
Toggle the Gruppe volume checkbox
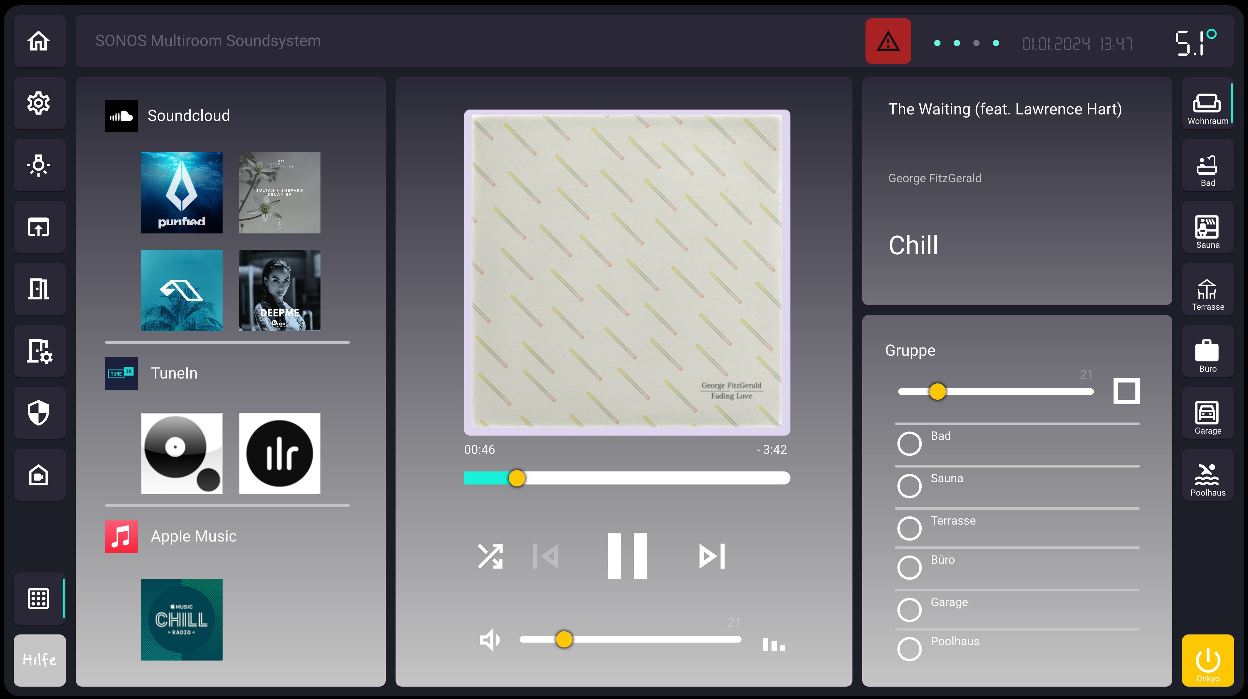1126,391
